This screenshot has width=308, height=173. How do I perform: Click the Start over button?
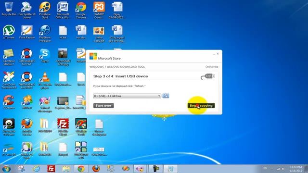(103, 106)
